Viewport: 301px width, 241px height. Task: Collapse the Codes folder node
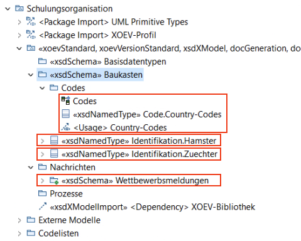coord(42,88)
